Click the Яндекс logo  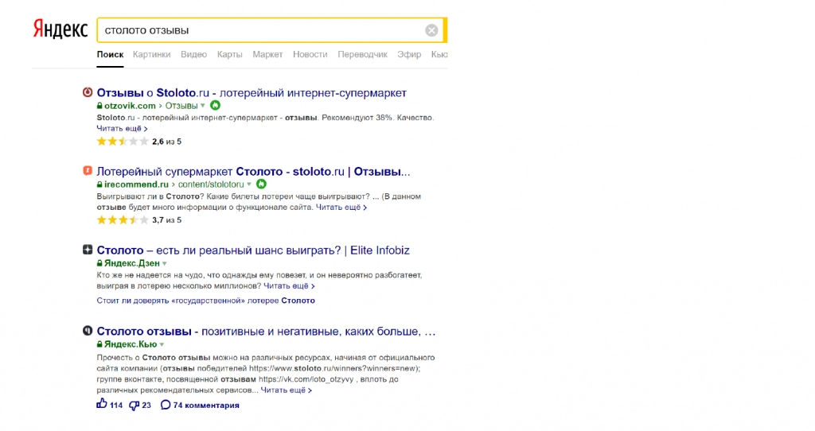coord(60,29)
